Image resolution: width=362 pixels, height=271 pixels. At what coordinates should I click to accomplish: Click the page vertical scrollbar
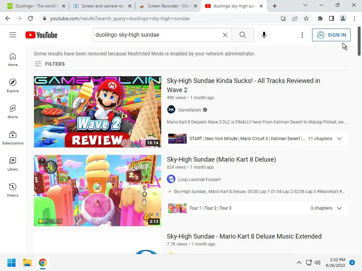pos(359,41)
